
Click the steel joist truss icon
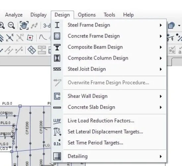click(57, 69)
